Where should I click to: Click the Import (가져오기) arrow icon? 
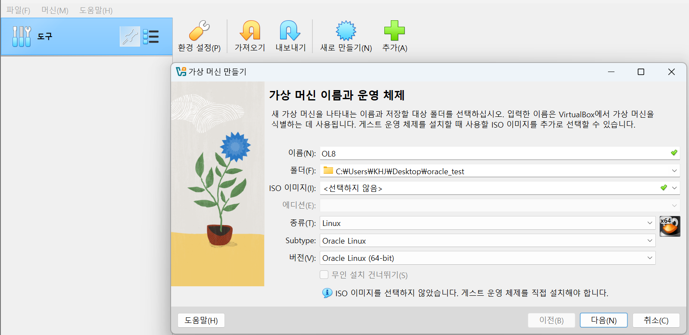pyautogui.click(x=250, y=31)
